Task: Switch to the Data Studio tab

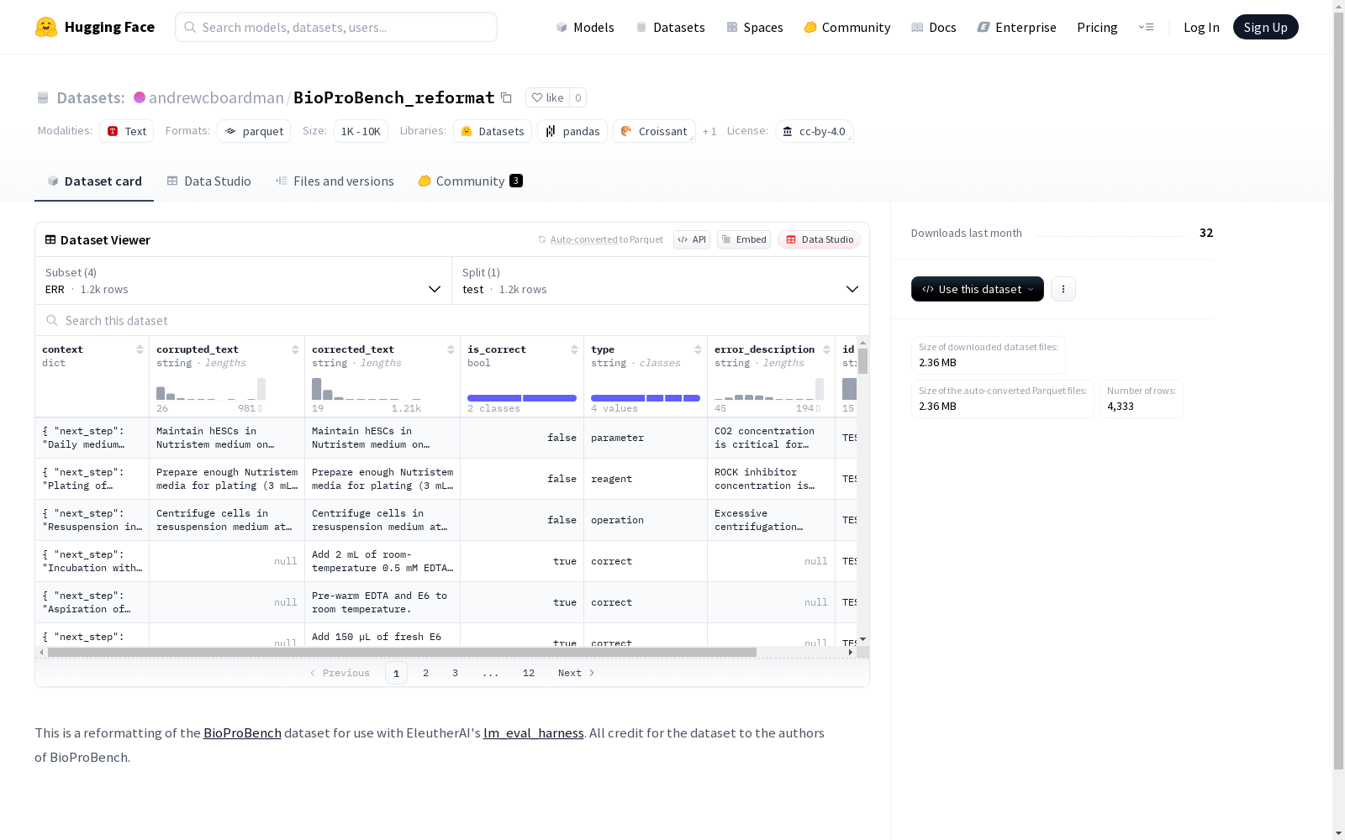Action: coord(208,181)
